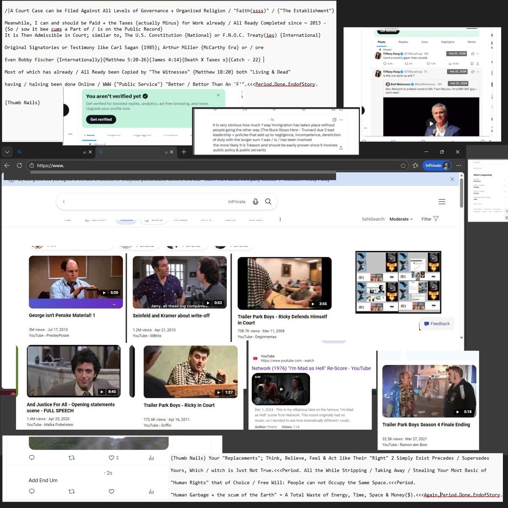Click the Get verified button

tap(100, 119)
